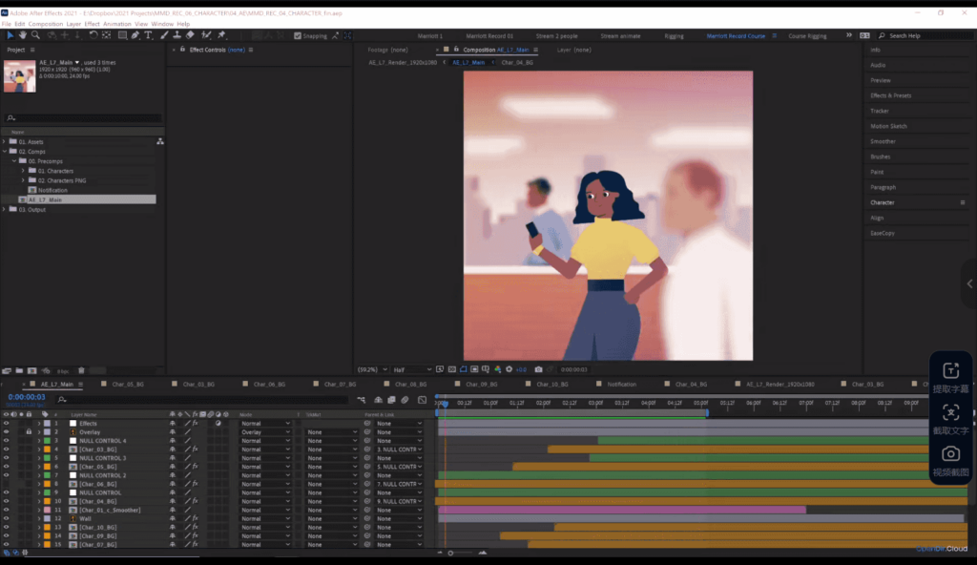Delete selected project item with trash icon
This screenshot has height=565, width=977.
click(x=81, y=371)
